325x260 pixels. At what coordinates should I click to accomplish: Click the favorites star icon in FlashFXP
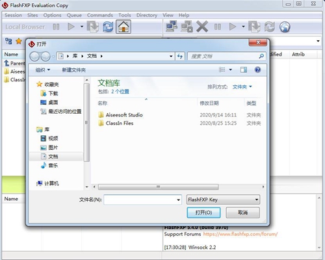click(x=19, y=41)
